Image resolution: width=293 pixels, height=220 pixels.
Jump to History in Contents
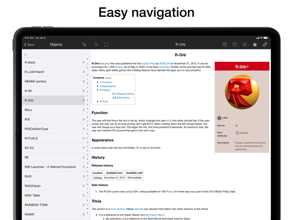coord(106,90)
